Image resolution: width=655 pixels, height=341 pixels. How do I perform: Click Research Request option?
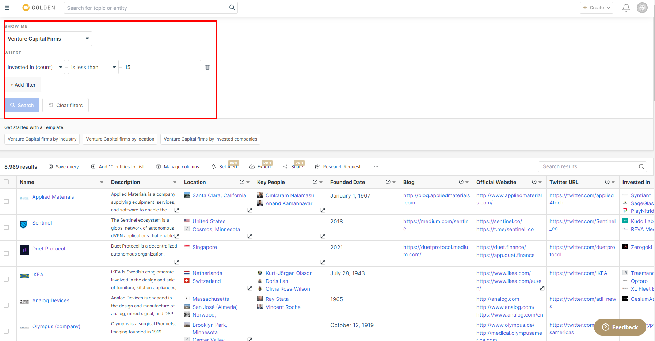[338, 167]
